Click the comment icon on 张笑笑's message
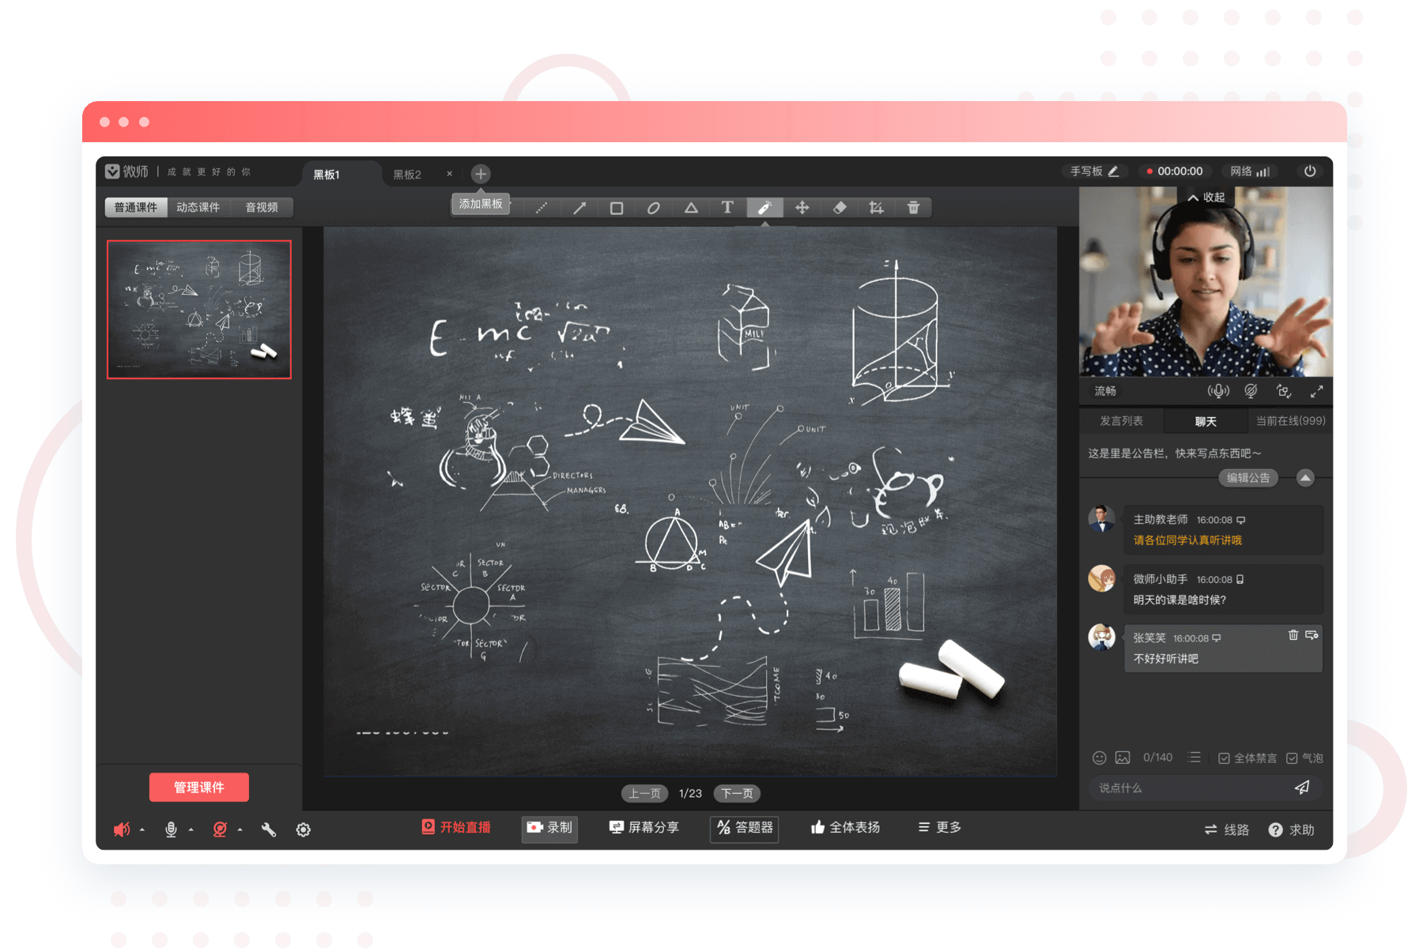This screenshot has width=1423, height=948. coord(1312,635)
